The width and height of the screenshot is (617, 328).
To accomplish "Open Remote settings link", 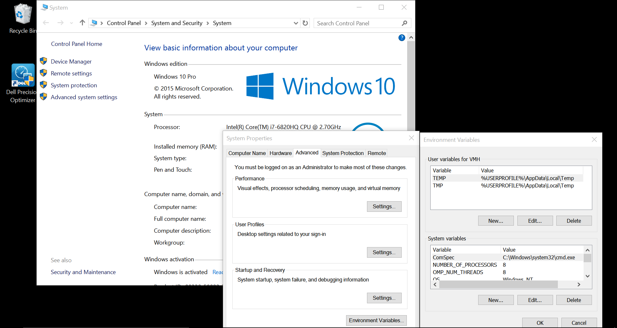I will point(71,73).
